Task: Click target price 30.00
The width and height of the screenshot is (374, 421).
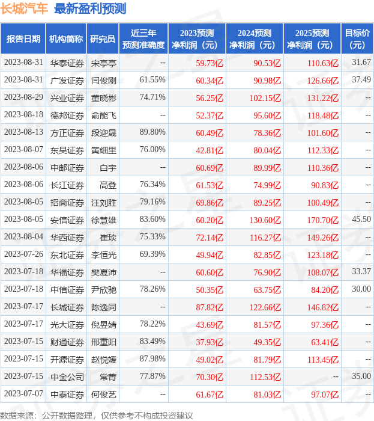Action: [x=361, y=289]
